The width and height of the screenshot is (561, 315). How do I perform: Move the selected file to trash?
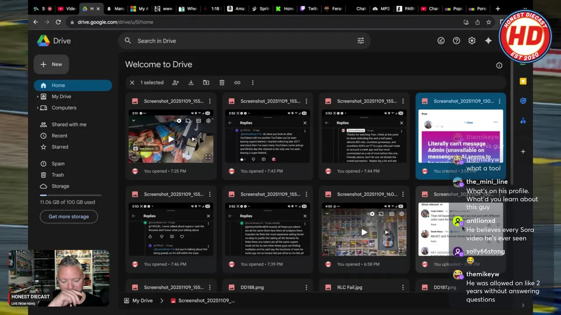point(222,82)
